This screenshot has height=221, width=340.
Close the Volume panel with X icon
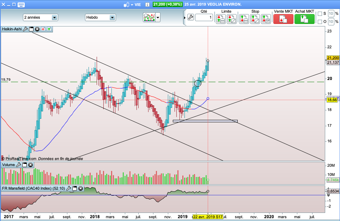tap(31, 165)
